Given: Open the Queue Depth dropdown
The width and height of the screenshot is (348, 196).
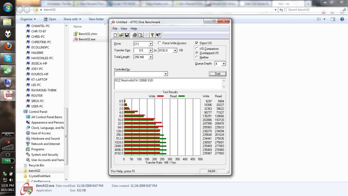Looking at the screenshot, I should (x=224, y=64).
